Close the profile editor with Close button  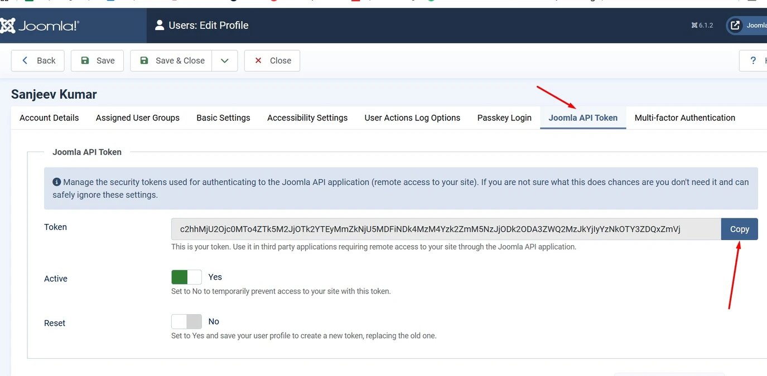272,61
